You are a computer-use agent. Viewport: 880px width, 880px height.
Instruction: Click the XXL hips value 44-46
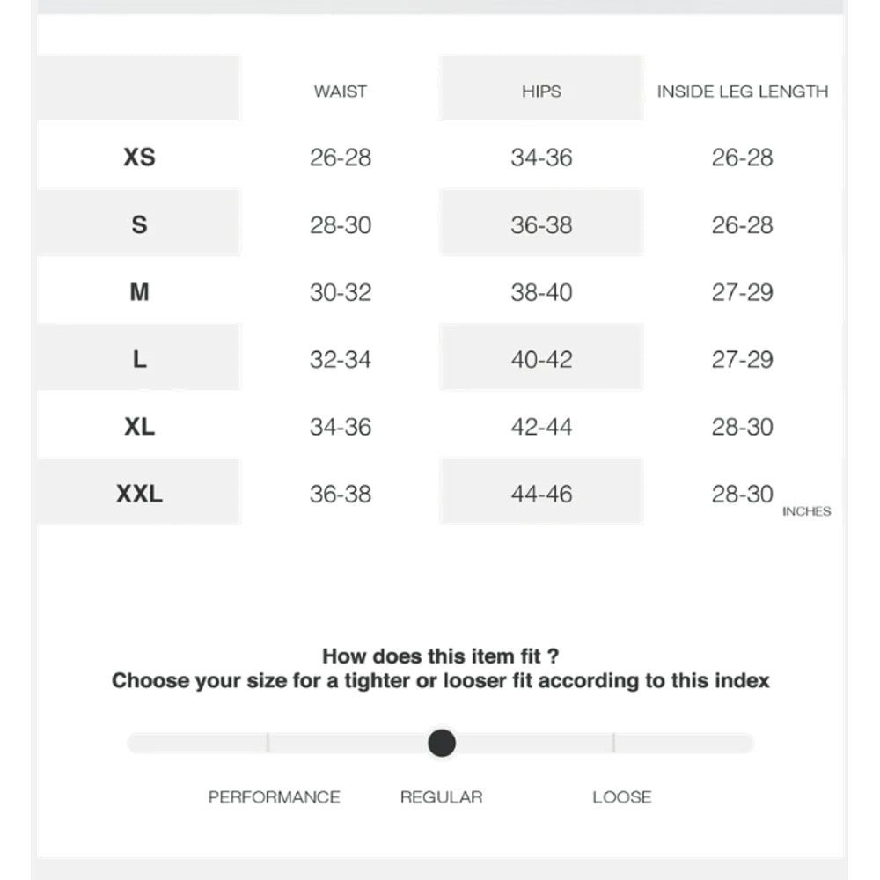point(541,494)
